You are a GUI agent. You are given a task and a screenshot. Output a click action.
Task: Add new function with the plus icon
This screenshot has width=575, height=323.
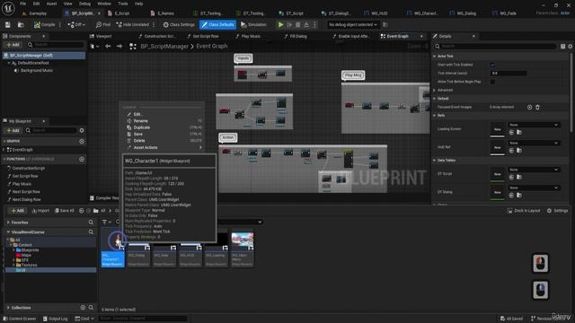pos(82,160)
